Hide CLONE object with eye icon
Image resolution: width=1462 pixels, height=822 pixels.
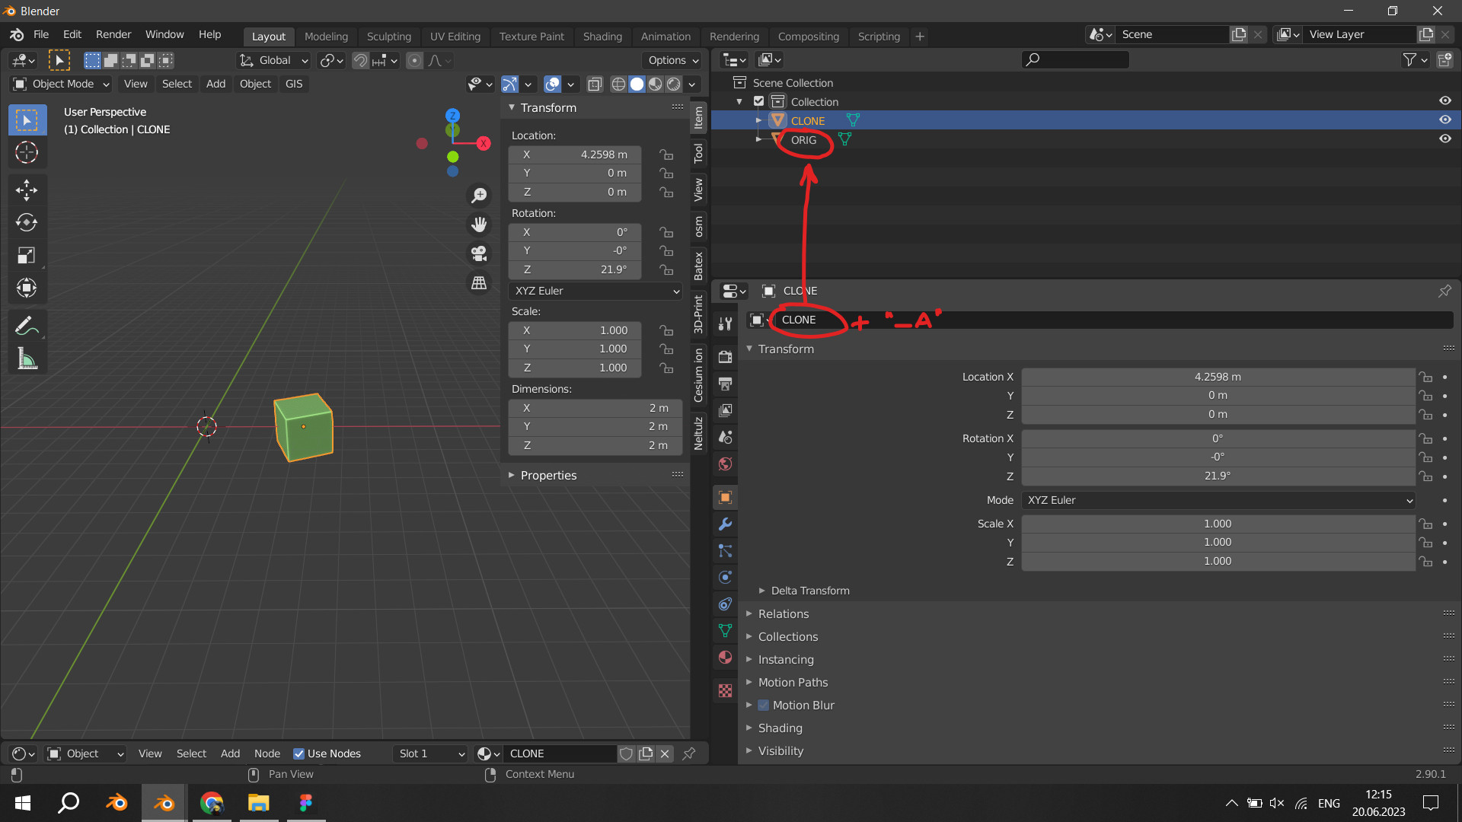[1444, 119]
